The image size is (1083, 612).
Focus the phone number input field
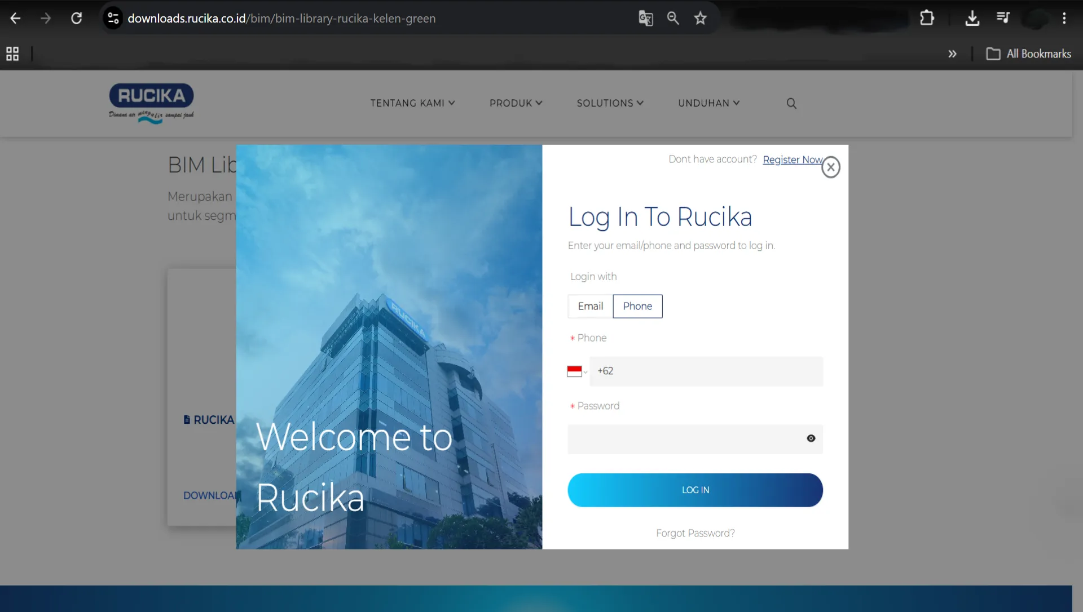click(x=706, y=371)
